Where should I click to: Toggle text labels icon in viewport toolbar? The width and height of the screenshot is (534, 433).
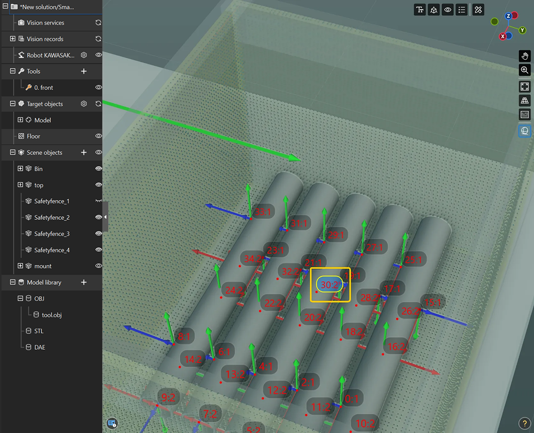click(x=419, y=10)
